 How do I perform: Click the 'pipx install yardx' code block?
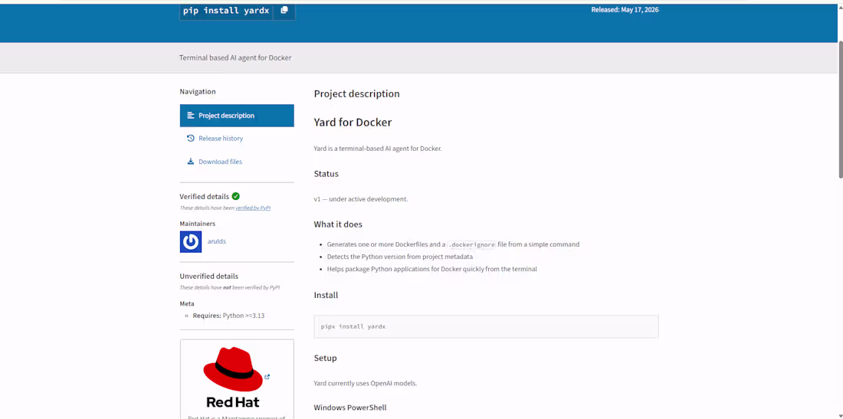coord(486,326)
